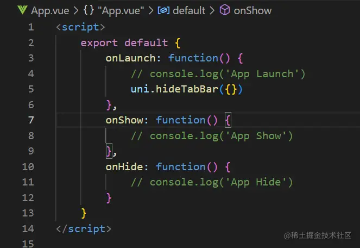This screenshot has height=248, width=360.
Task: Click closing brace with comma on line 6
Action: coord(111,105)
